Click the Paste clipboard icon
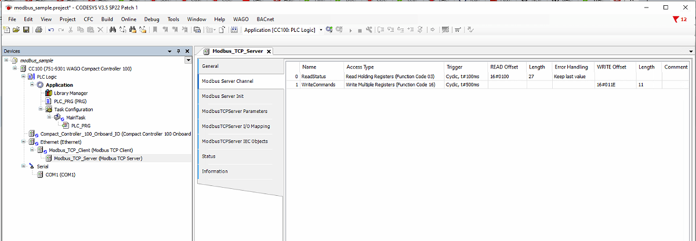 (90, 30)
